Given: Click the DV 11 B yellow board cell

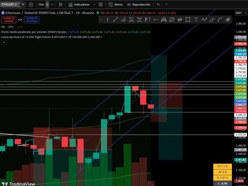Looking at the screenshot, I should tap(222, 166).
